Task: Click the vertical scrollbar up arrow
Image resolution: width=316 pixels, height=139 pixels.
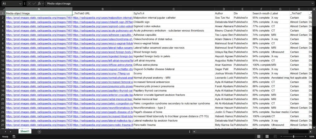Action: coord(314,9)
